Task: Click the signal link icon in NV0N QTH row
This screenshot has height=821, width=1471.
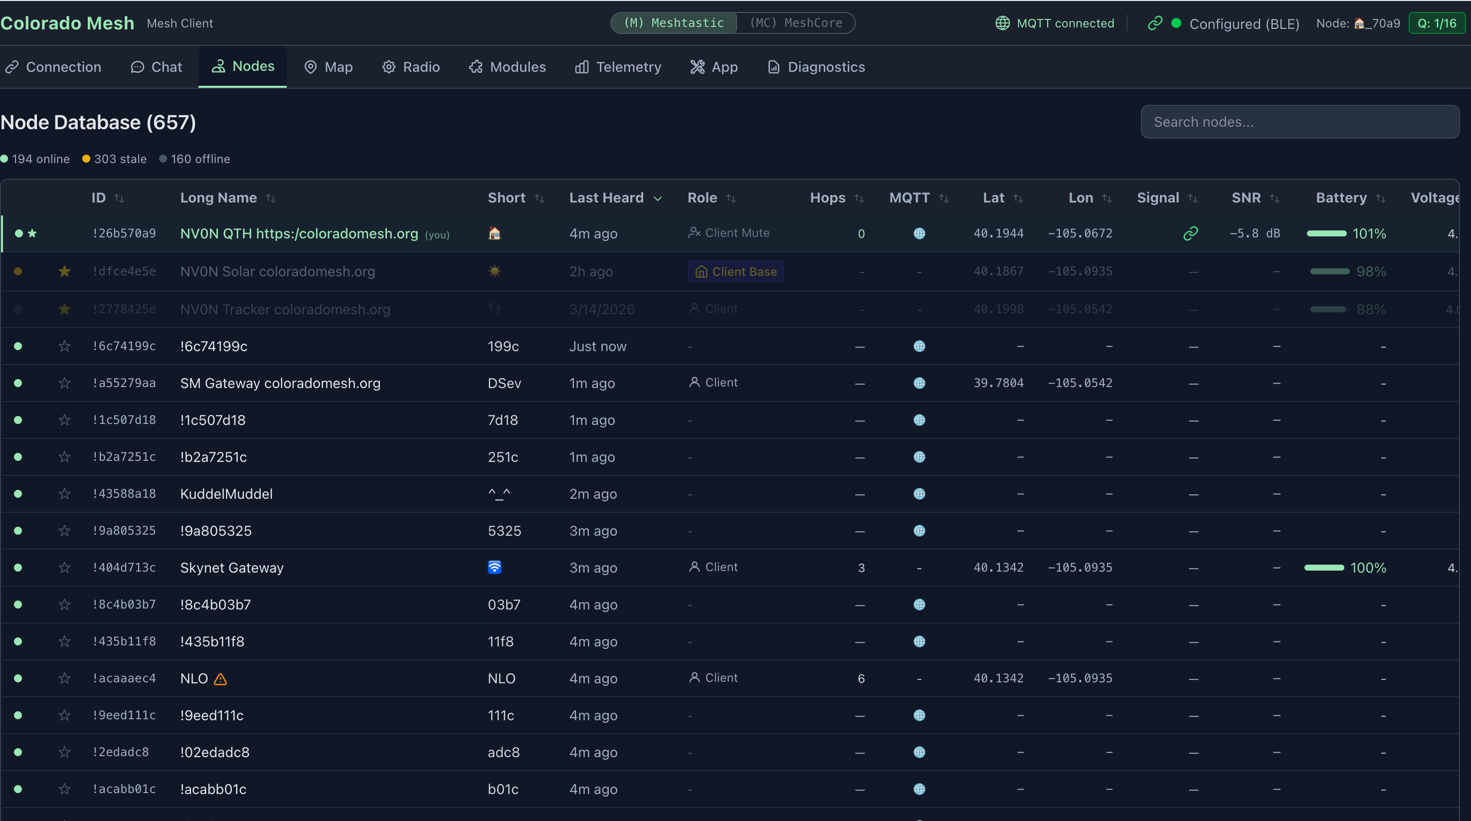Action: click(1190, 233)
